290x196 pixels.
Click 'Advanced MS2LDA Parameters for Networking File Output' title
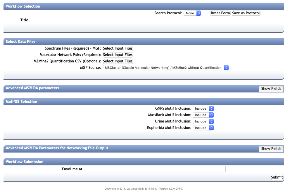57,148
